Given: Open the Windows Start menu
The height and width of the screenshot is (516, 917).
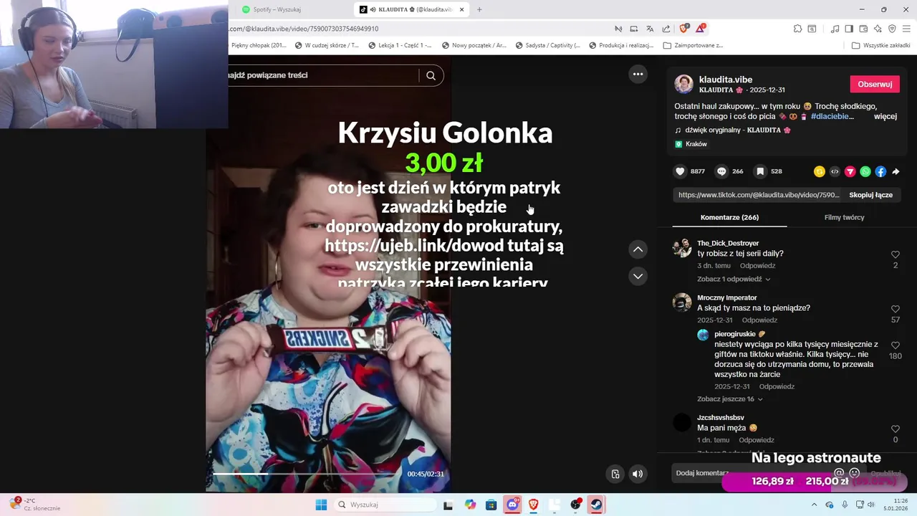Looking at the screenshot, I should pos(321,505).
